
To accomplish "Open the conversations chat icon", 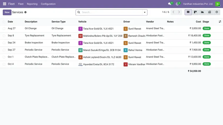I will (169, 4).
